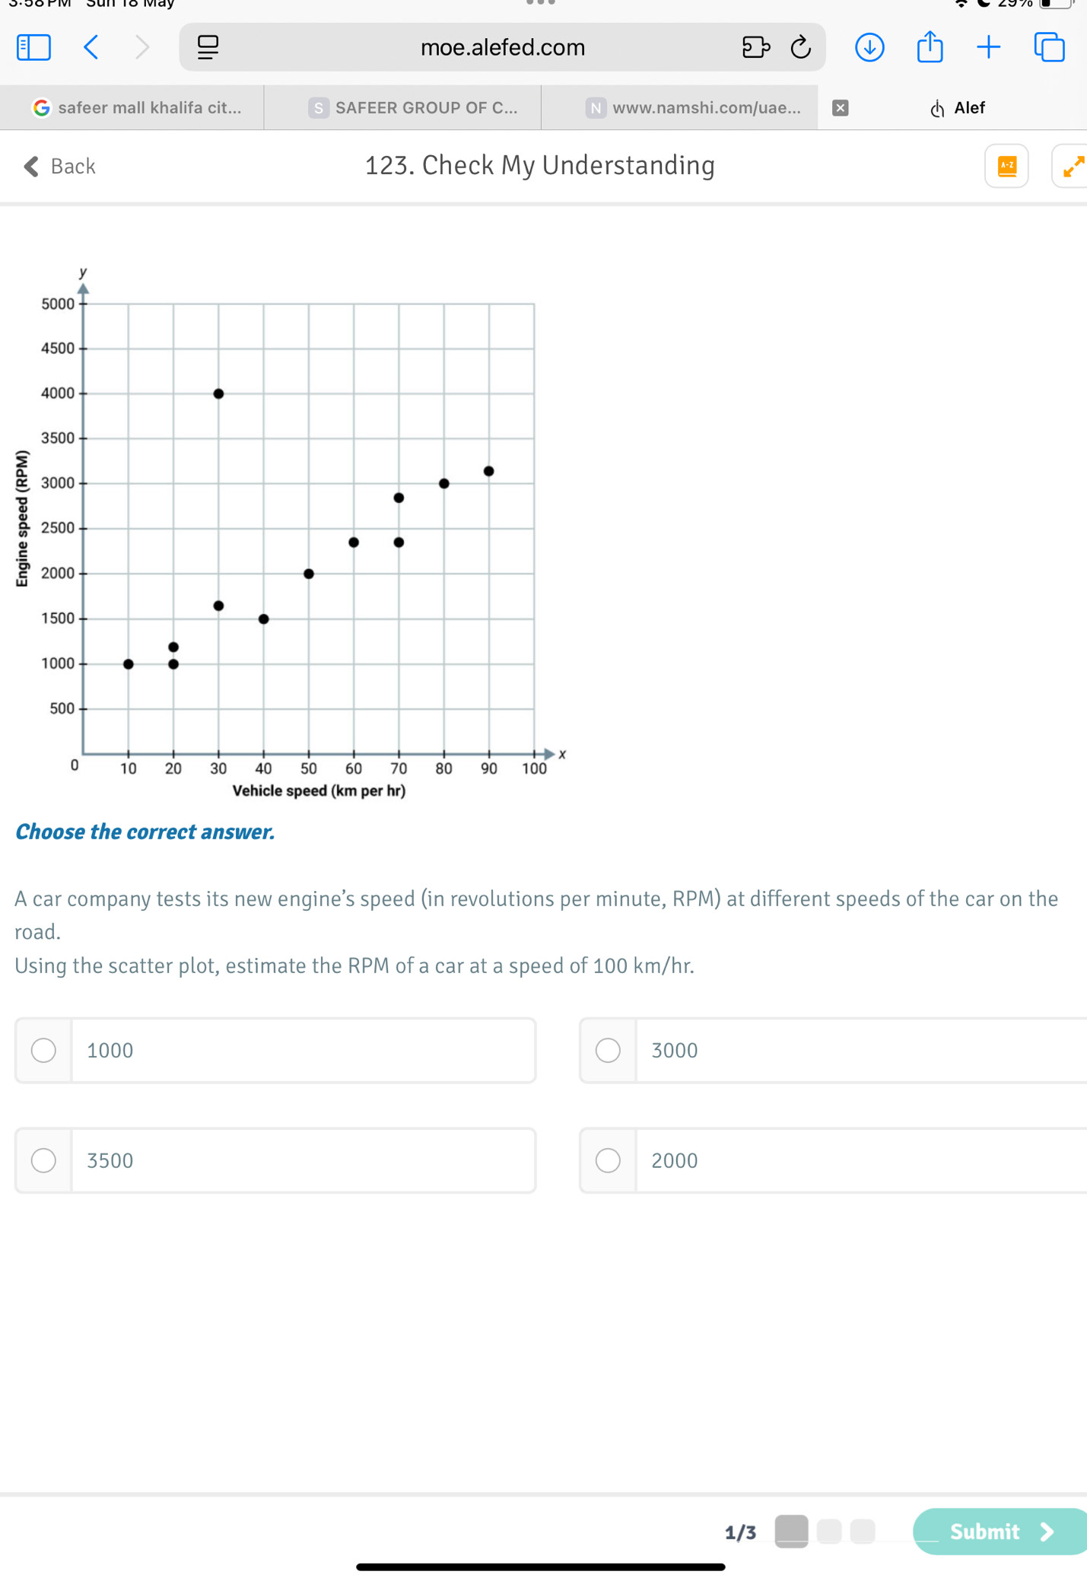The height and width of the screenshot is (1581, 1087).
Task: Select the 2000 answer choice
Action: 834,1160
